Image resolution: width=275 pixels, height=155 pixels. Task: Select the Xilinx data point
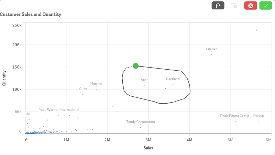[x=83, y=94]
